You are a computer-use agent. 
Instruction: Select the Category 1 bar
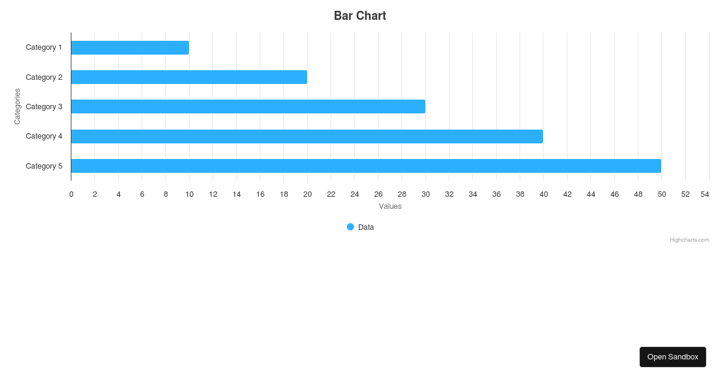click(130, 47)
